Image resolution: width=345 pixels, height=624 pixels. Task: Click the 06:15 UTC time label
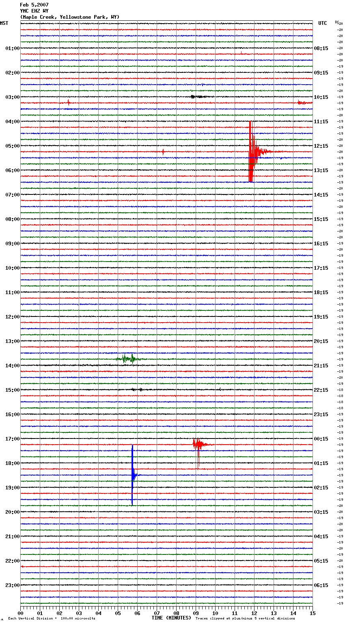pos(321,585)
